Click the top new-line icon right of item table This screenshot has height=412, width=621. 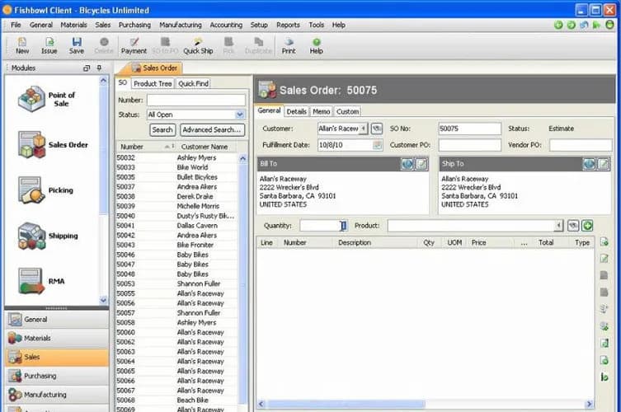(x=604, y=241)
